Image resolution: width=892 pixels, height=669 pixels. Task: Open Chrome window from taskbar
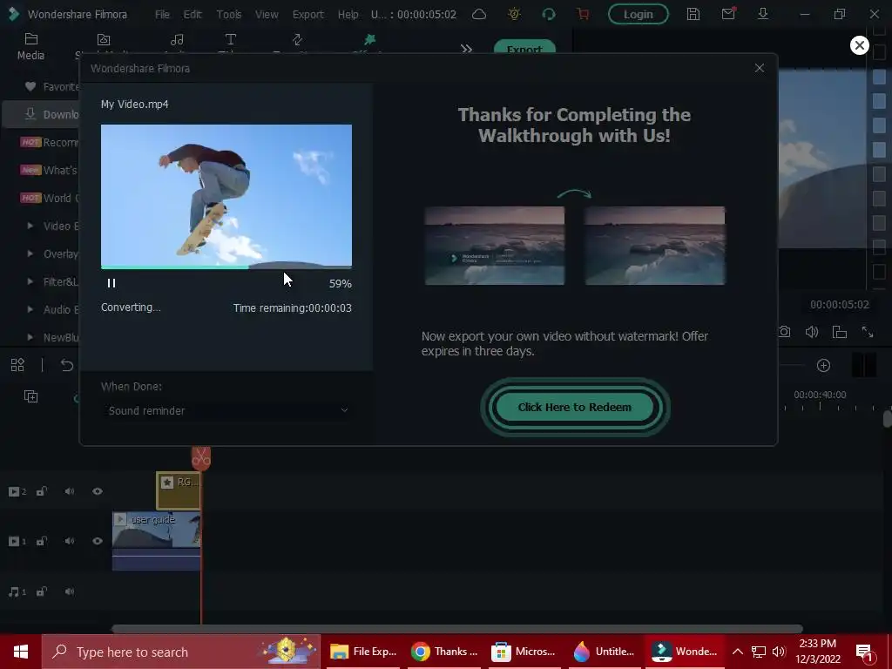(x=445, y=652)
